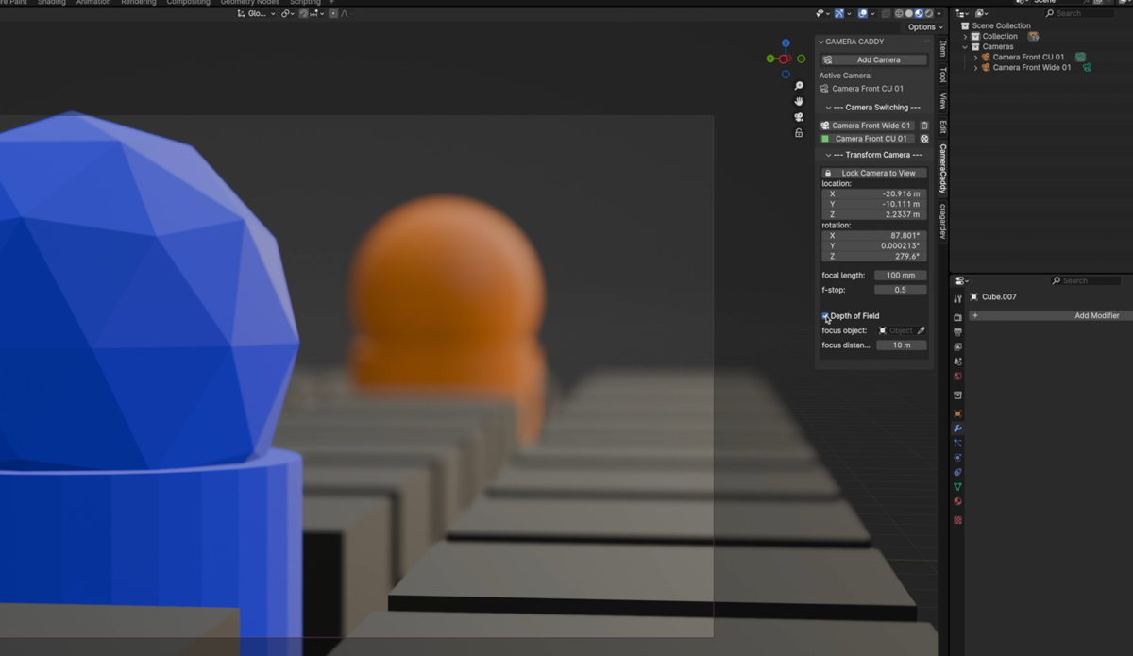Open the Particles properties tab icon
This screenshot has height=656, width=1133.
click(957, 443)
